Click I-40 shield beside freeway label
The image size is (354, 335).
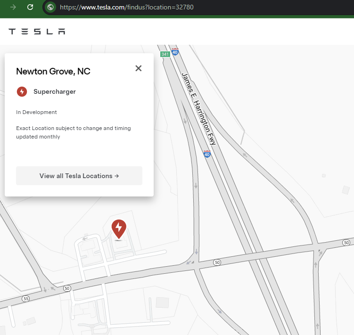(x=207, y=154)
